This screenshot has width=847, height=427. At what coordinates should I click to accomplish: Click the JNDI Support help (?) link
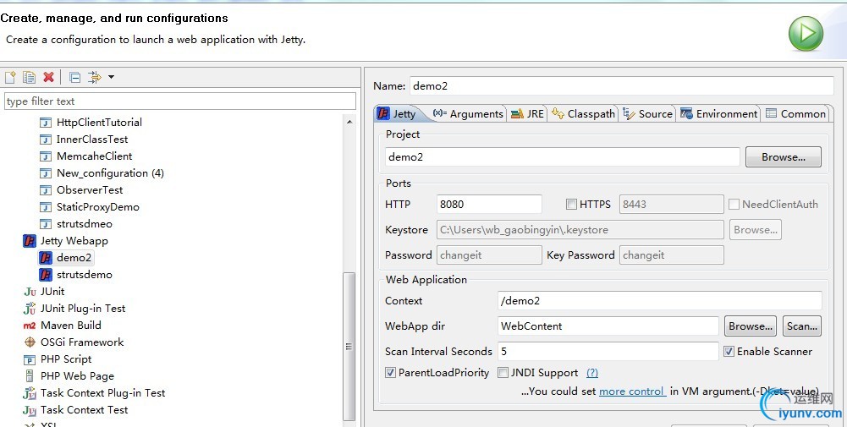(x=592, y=372)
